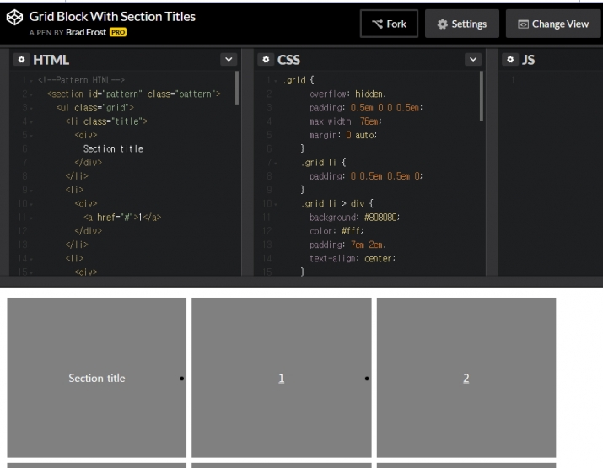603x468 pixels.
Task: Click the HTML editor vertical scrollbar
Action: point(236,88)
